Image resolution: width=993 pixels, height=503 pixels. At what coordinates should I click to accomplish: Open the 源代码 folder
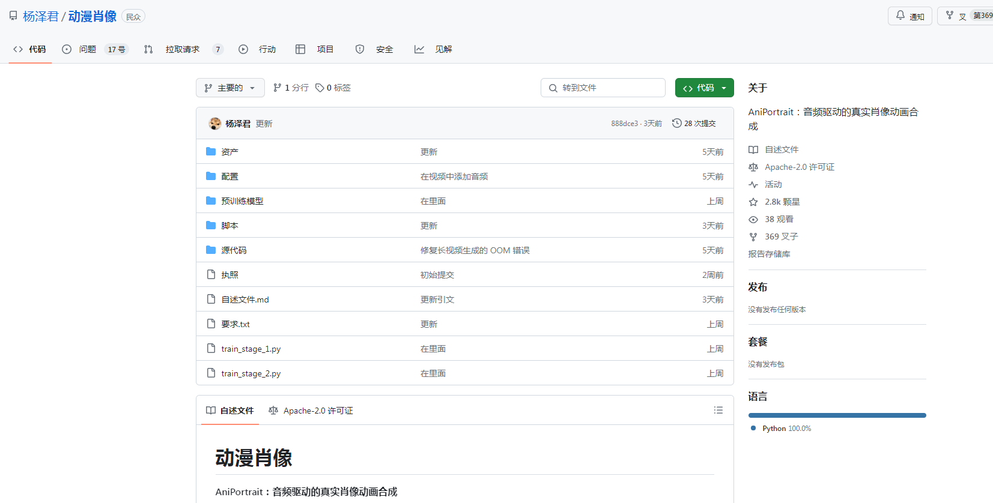tap(234, 250)
